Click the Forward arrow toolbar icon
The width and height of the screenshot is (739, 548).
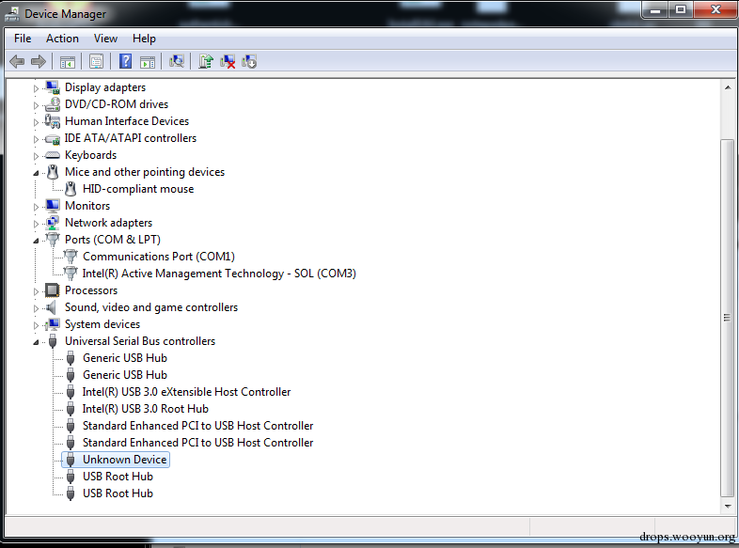tap(39, 61)
